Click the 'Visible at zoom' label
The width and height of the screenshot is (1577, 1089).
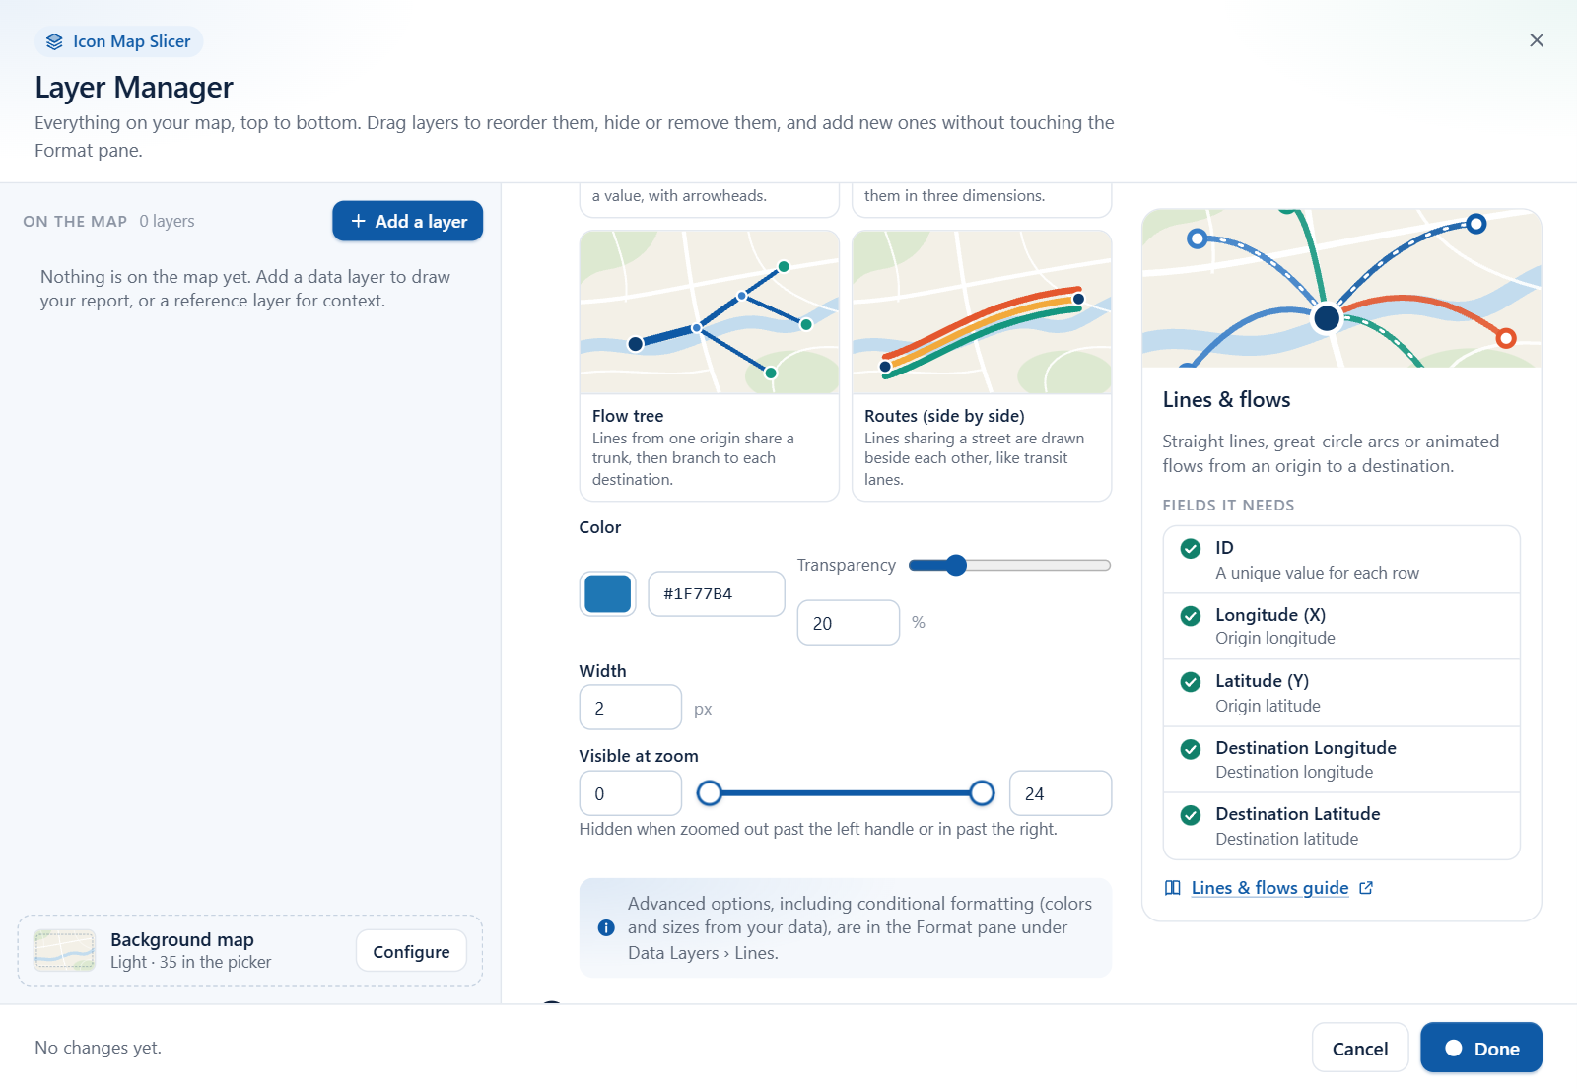pyautogui.click(x=639, y=756)
